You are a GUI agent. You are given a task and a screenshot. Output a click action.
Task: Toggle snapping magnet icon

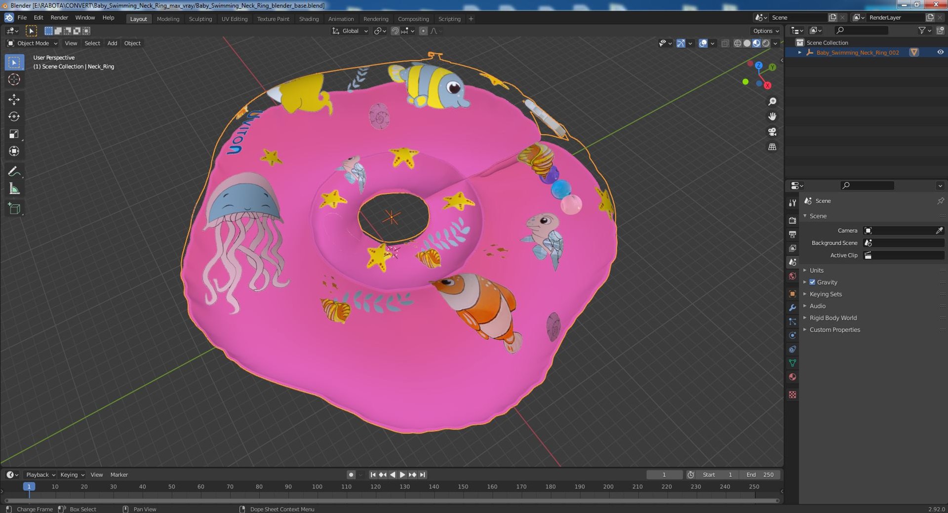point(395,31)
